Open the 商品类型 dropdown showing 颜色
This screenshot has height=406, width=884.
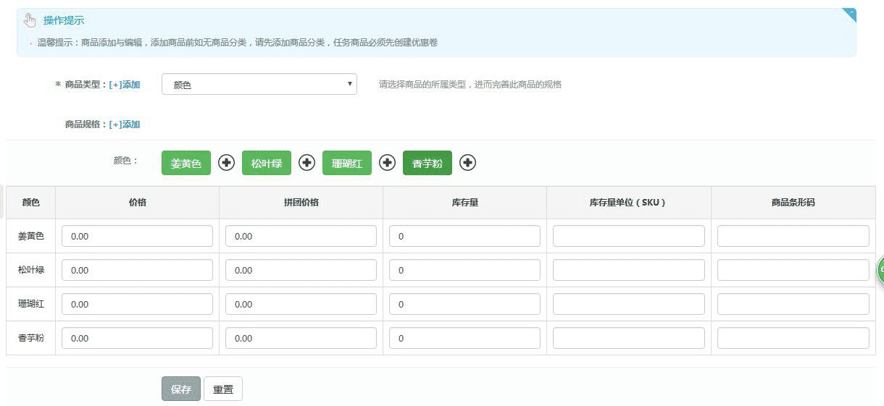click(259, 85)
